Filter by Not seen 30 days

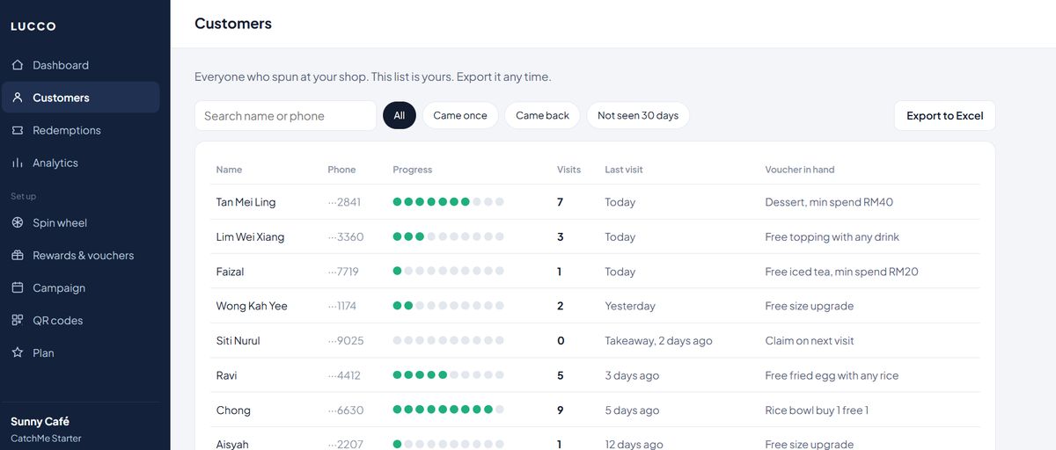tap(638, 115)
